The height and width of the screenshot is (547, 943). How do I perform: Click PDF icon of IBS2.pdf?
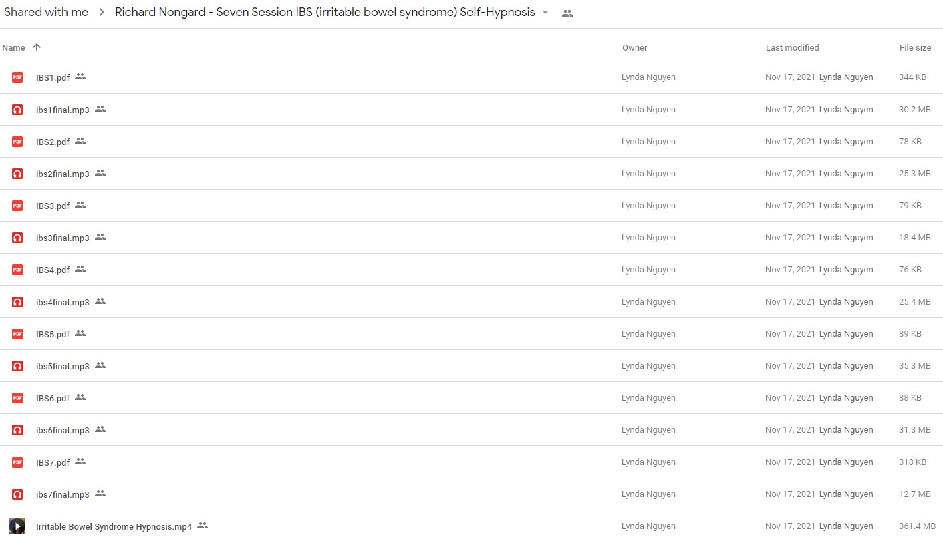[x=17, y=142]
